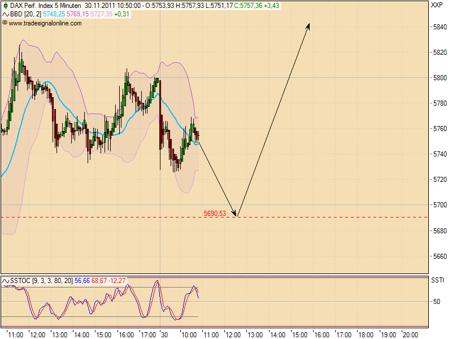Click the red 5690,53 price label

(x=215, y=214)
